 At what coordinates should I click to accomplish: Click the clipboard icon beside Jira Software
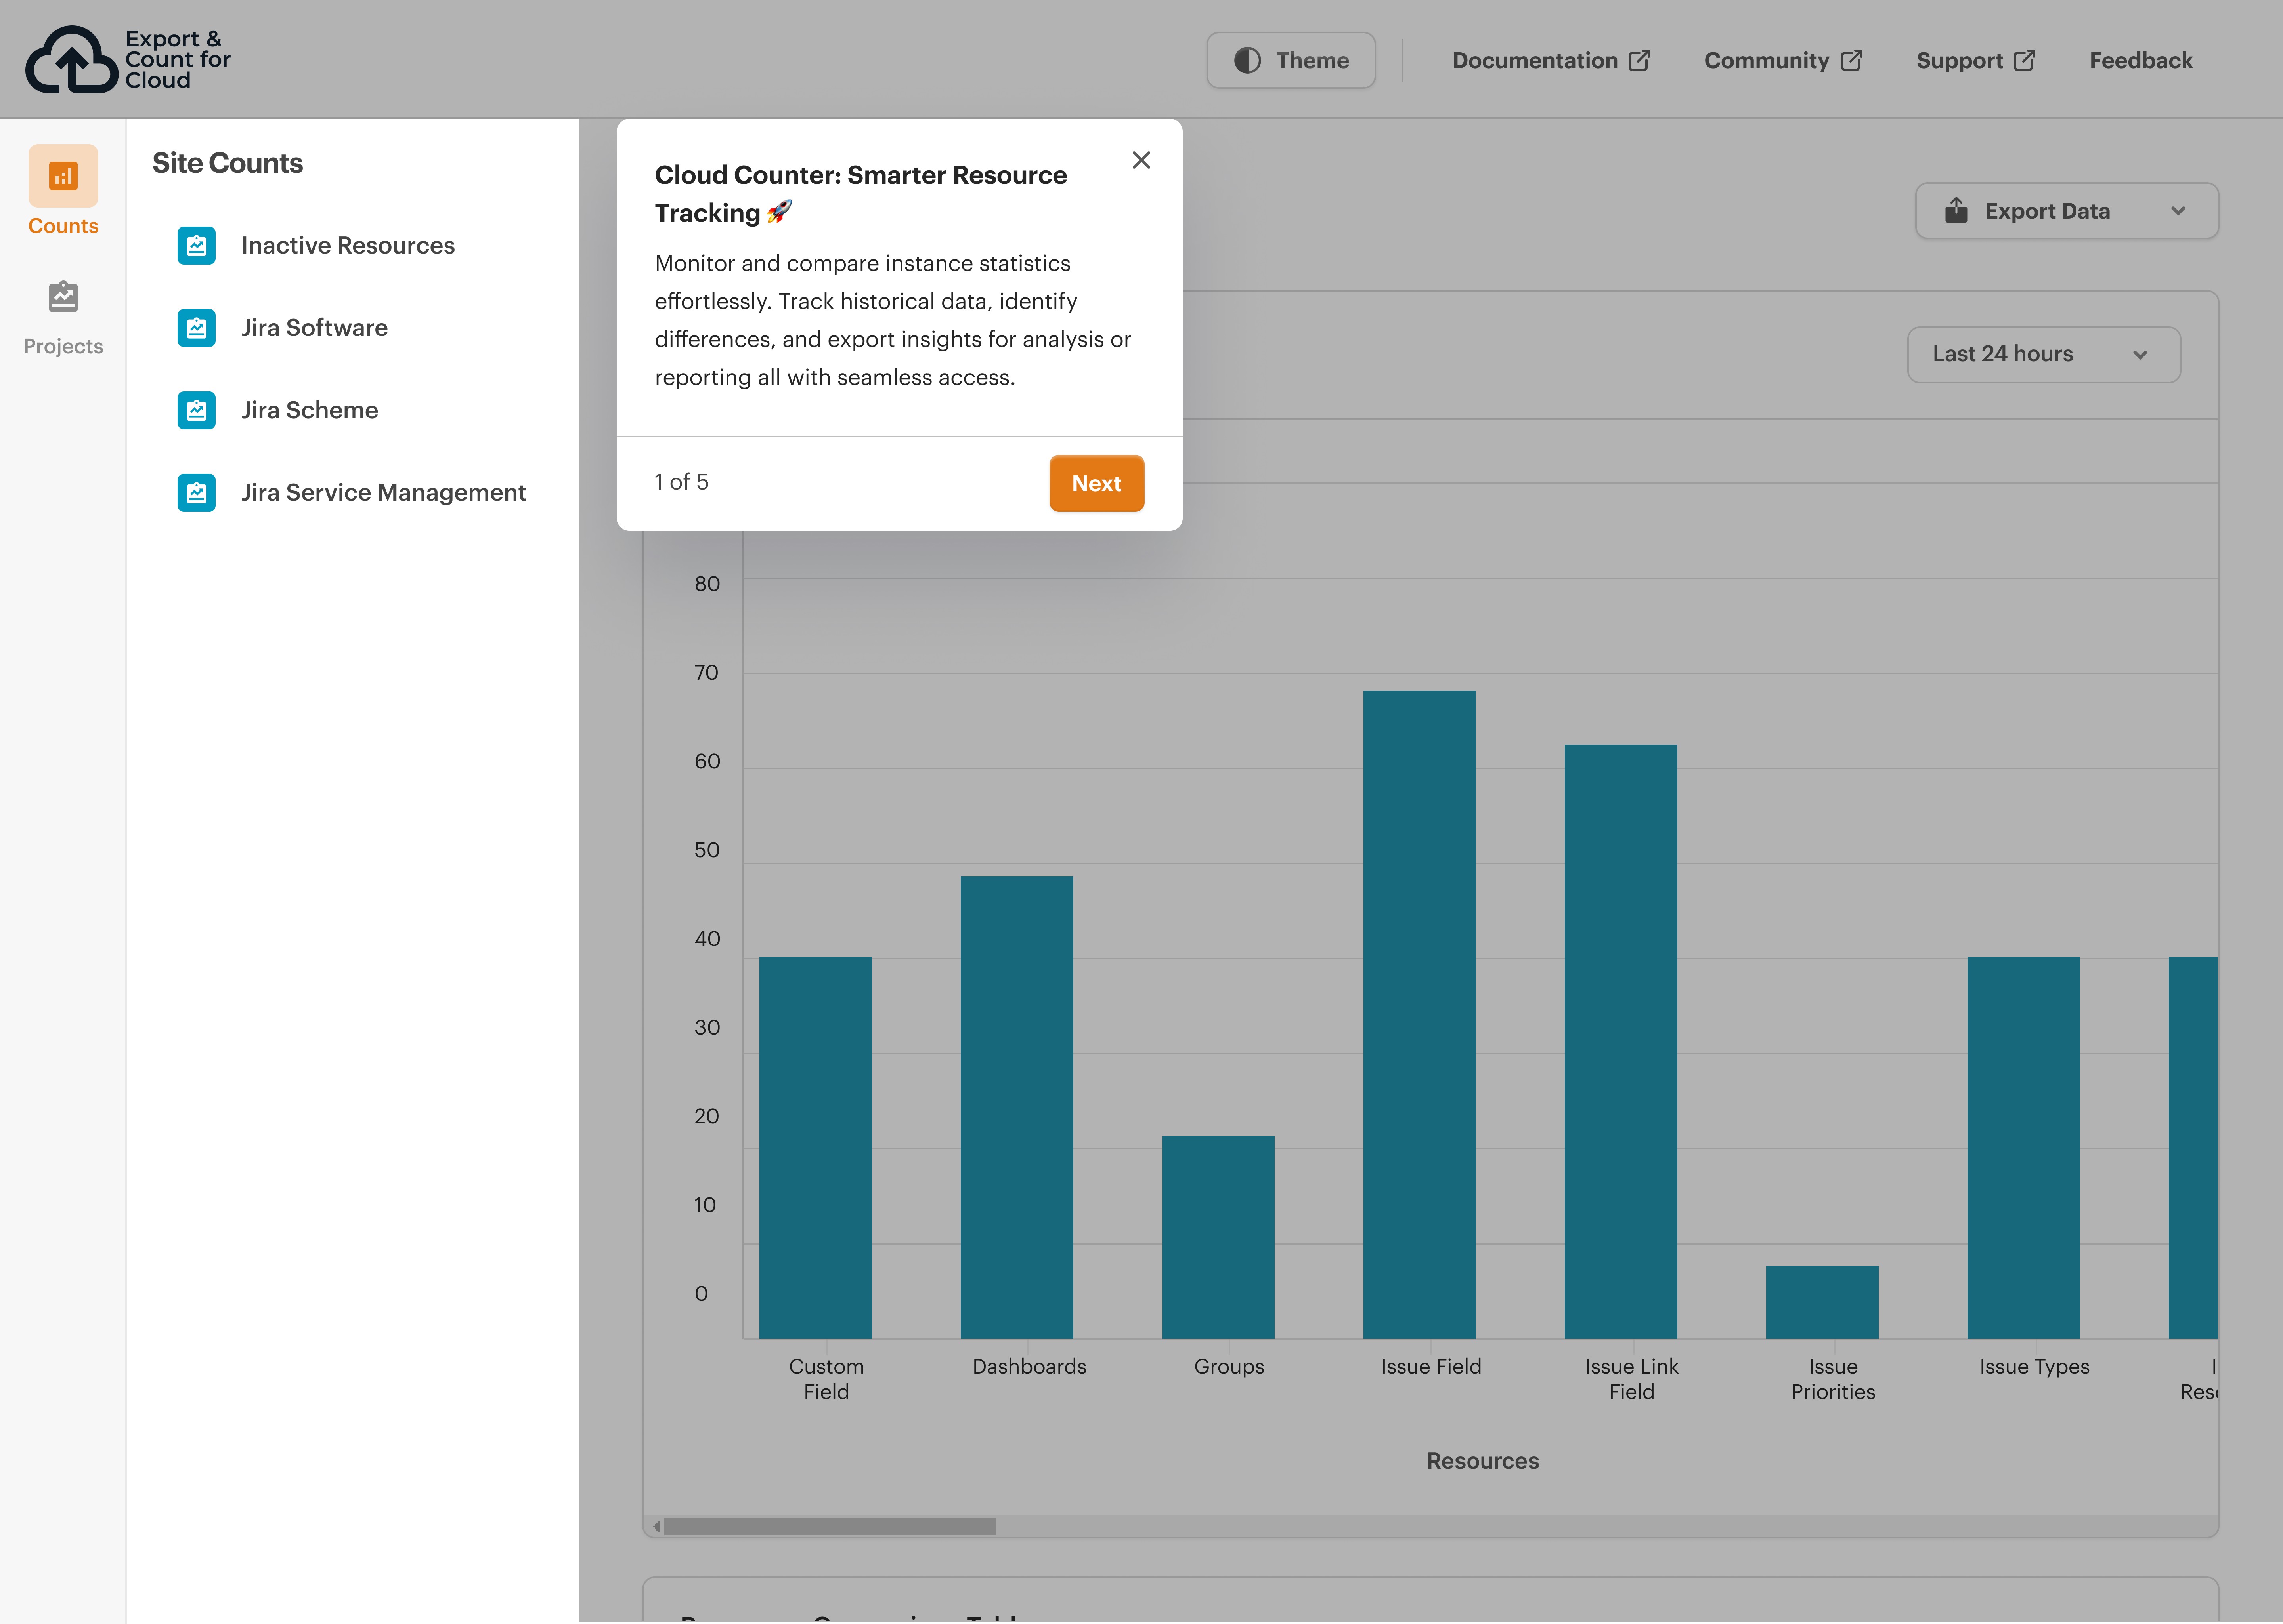pos(196,327)
